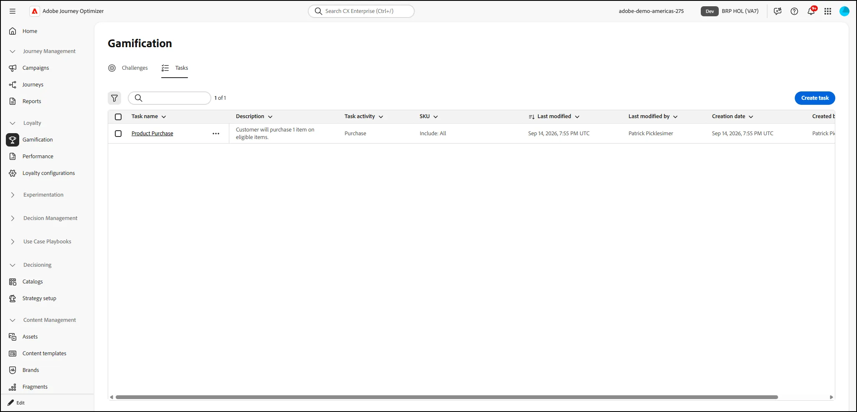
Task: Collapse the Loyalty section
Action: point(13,123)
